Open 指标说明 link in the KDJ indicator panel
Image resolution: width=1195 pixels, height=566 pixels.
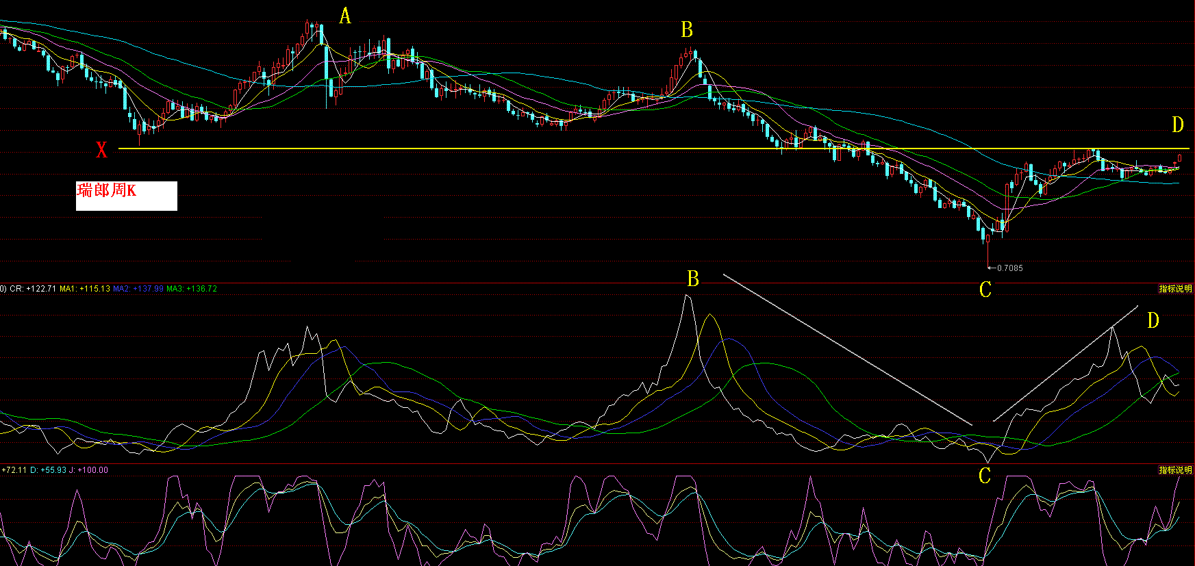click(1175, 470)
